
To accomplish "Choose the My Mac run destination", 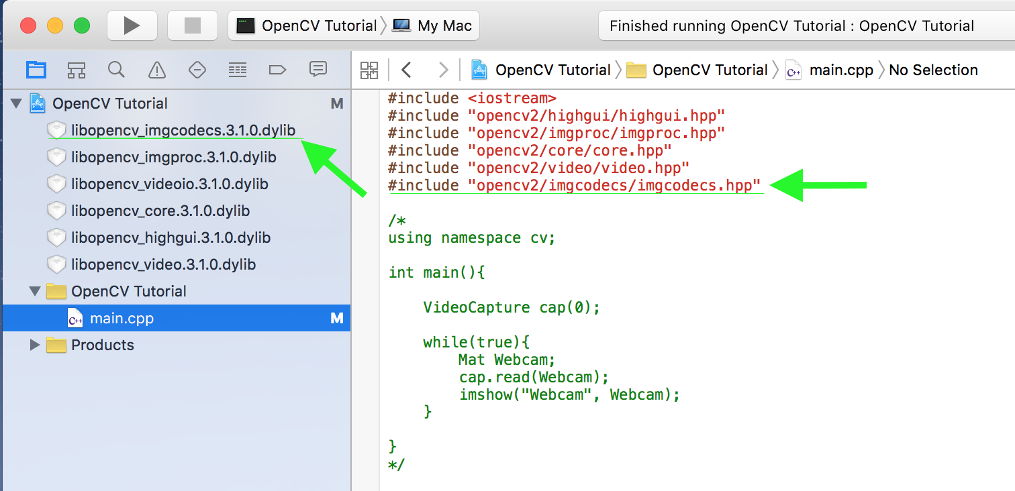I will click(433, 25).
